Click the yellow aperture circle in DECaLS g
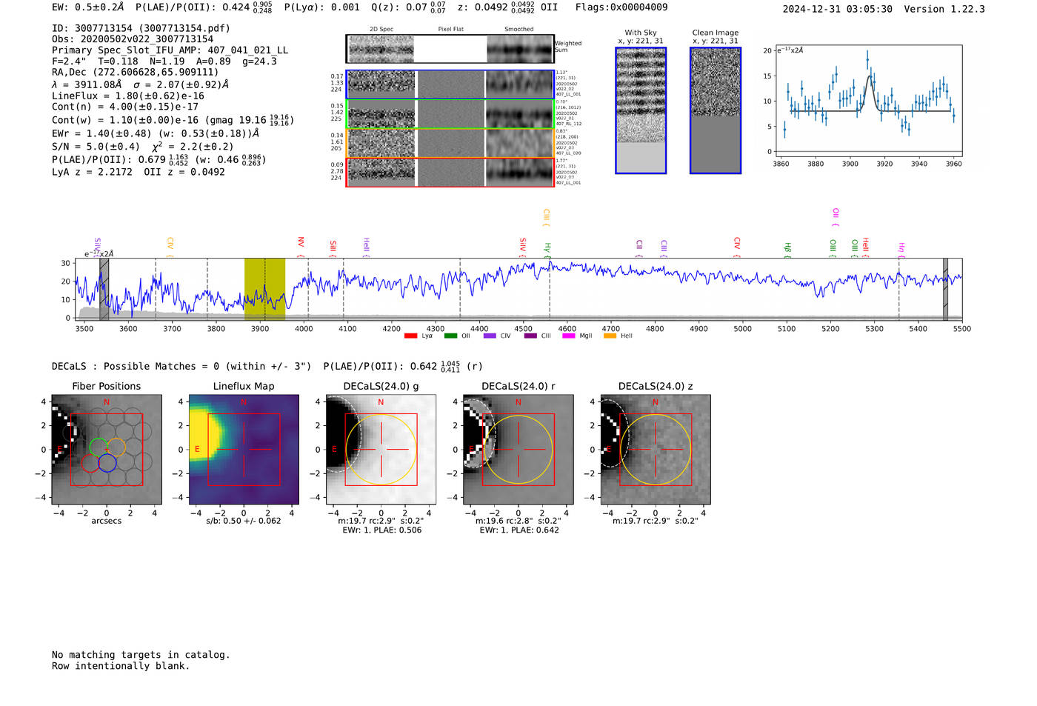Image resolution: width=1037 pixels, height=706 pixels. click(x=381, y=450)
